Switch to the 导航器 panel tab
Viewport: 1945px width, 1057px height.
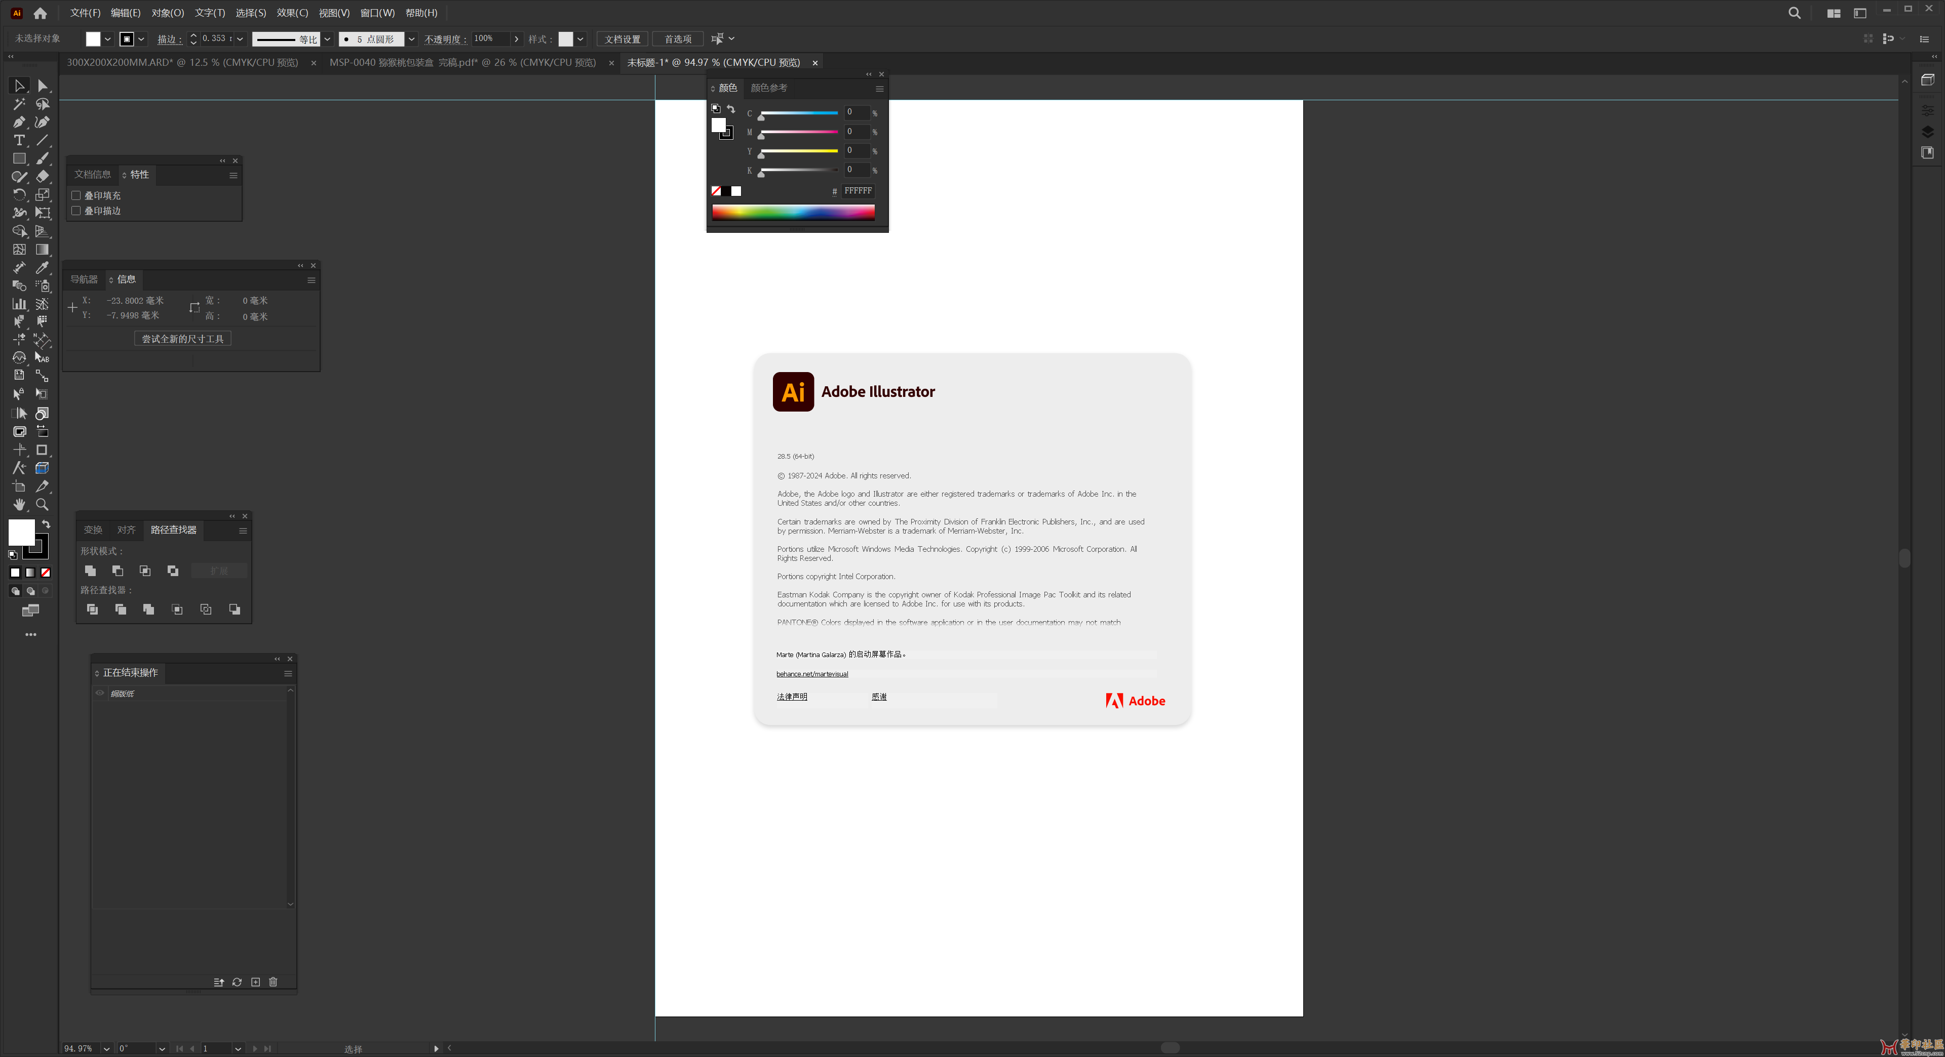tap(84, 280)
